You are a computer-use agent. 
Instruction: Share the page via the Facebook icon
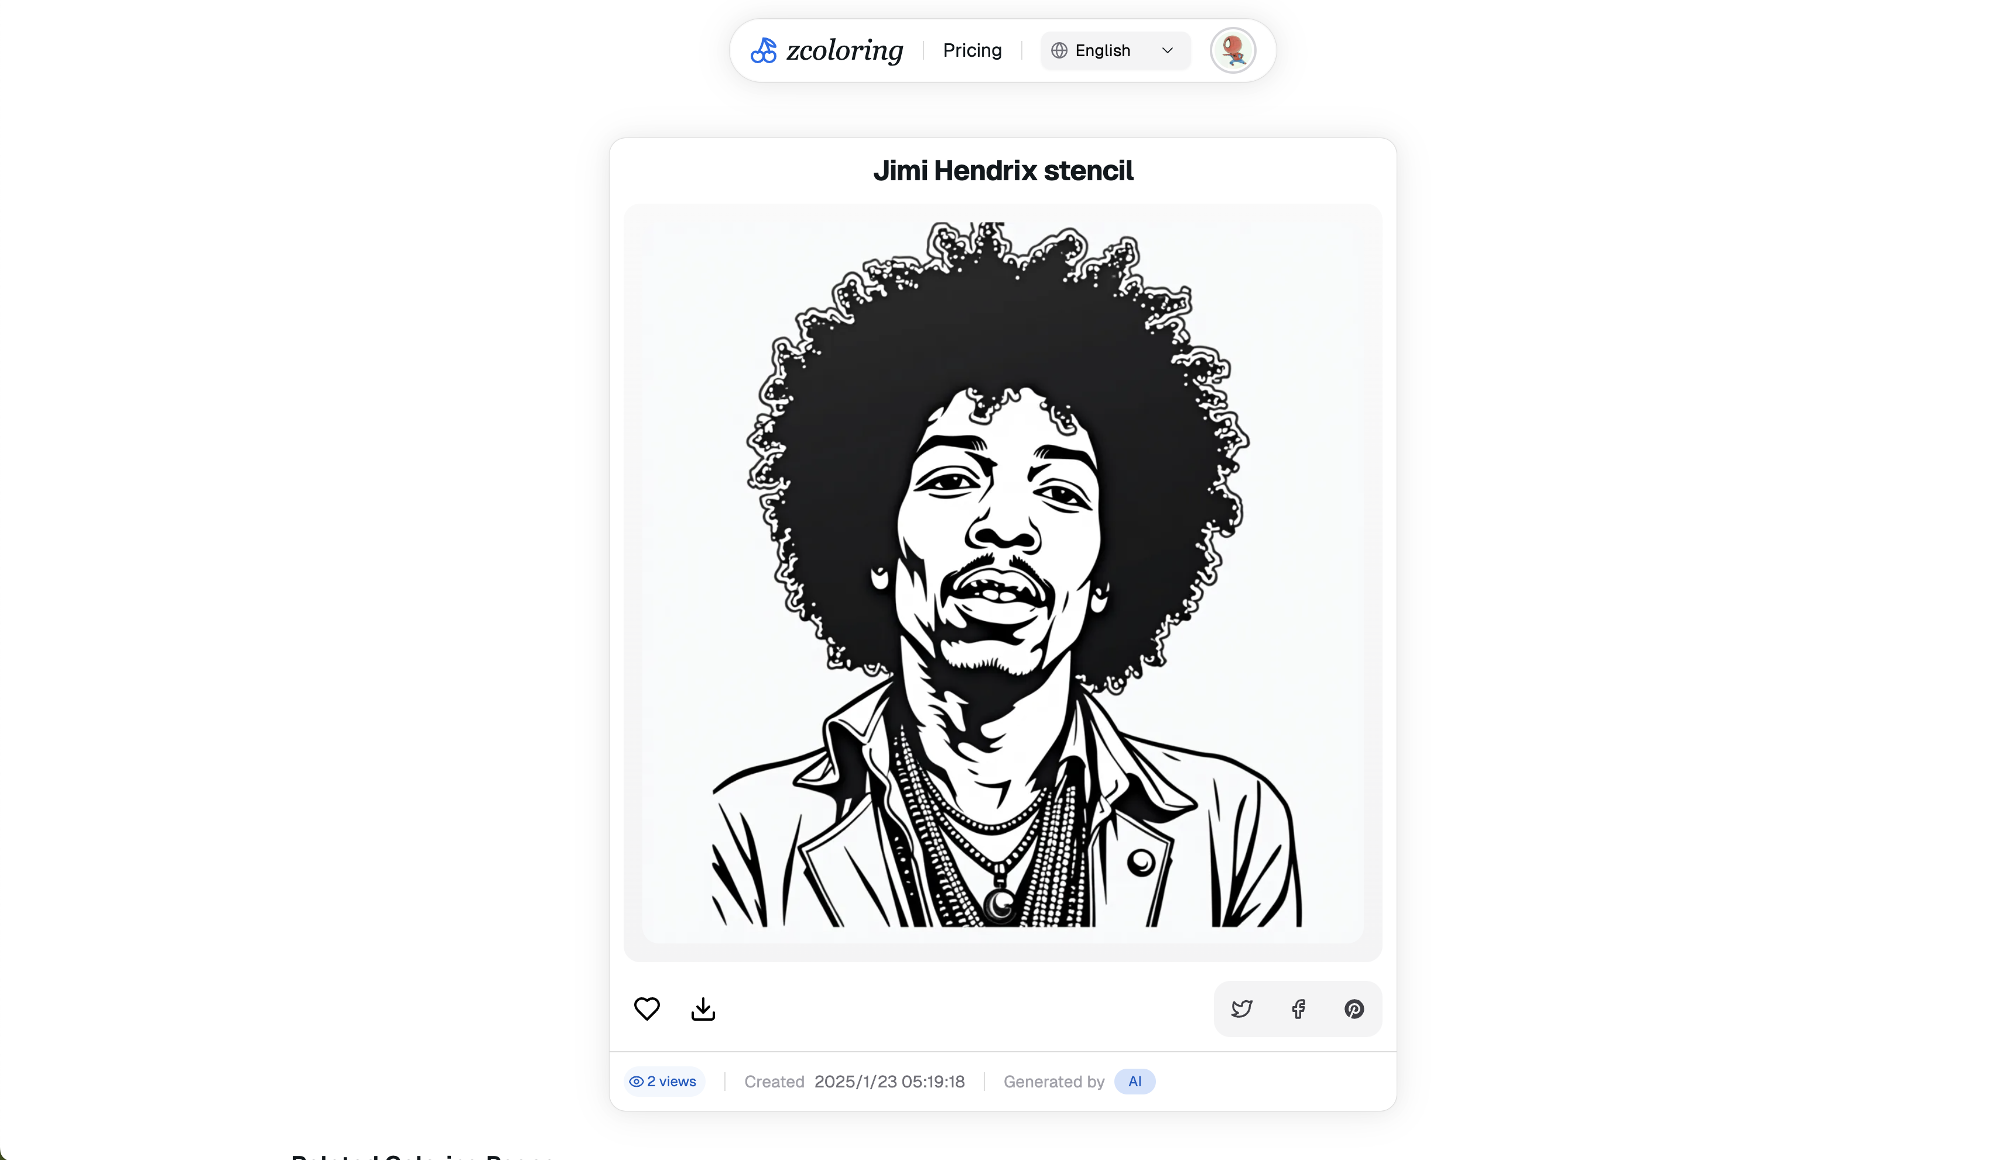click(x=1298, y=1009)
